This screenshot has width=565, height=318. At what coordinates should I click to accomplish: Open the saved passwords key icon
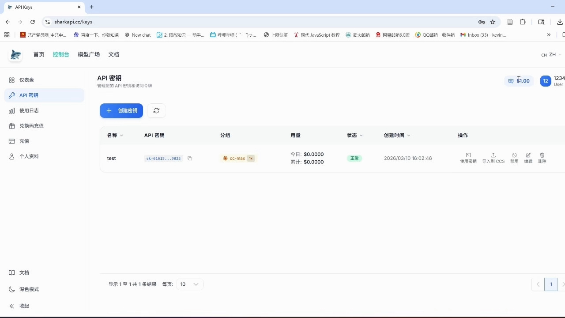(x=482, y=22)
